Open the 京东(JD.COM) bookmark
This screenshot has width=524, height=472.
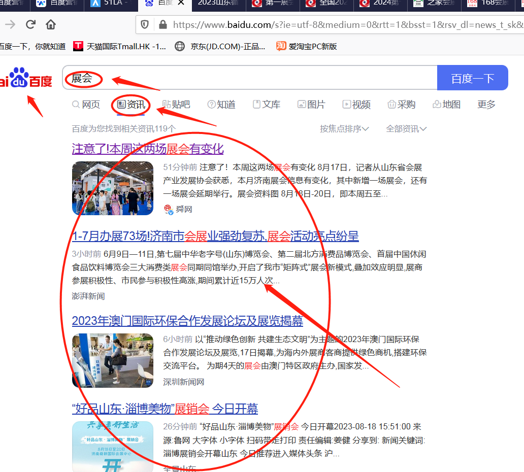point(220,46)
